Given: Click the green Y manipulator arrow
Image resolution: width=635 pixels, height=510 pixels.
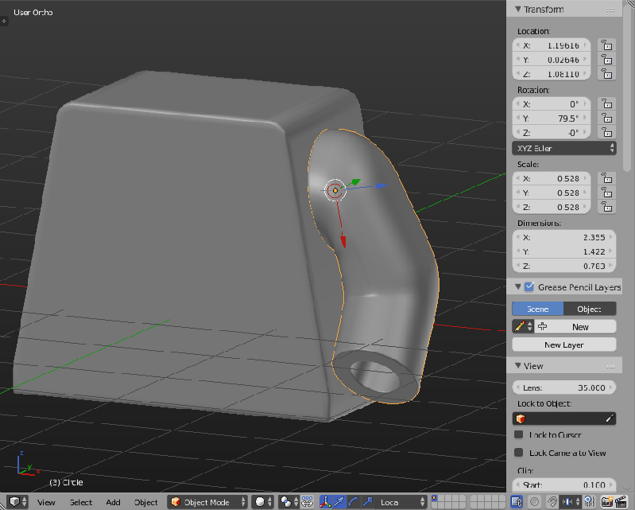Looking at the screenshot, I should coord(355,181).
